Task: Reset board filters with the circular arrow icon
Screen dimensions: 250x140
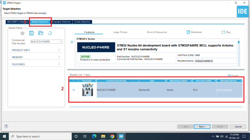Action: pos(50,33)
